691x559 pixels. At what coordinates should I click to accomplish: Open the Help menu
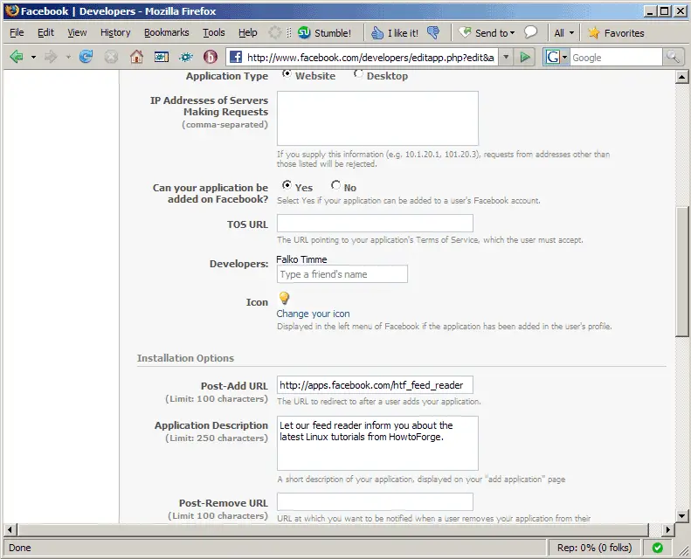pyautogui.click(x=248, y=32)
